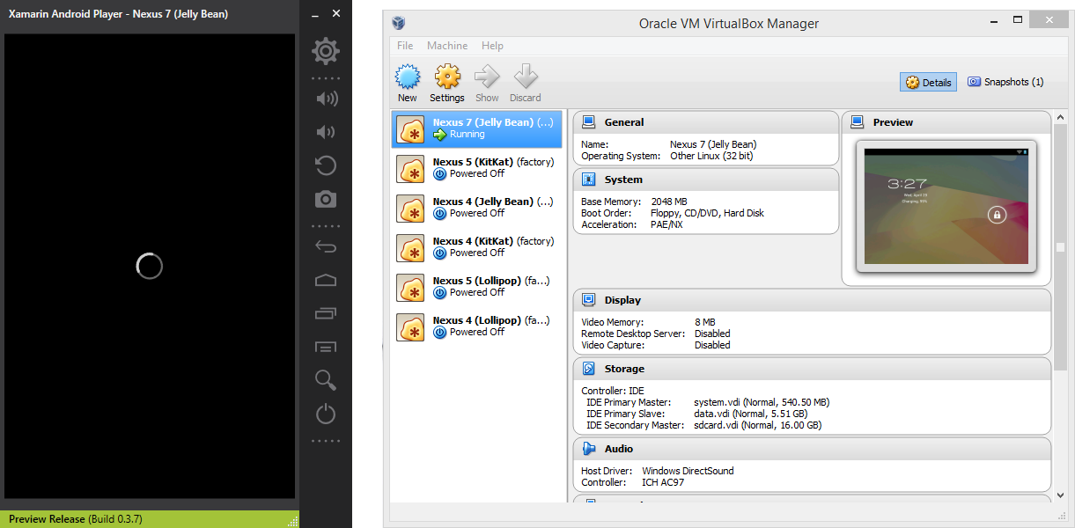The width and height of the screenshot is (1075, 528).
Task: Click the volume up speaker icon
Action: tap(326, 99)
